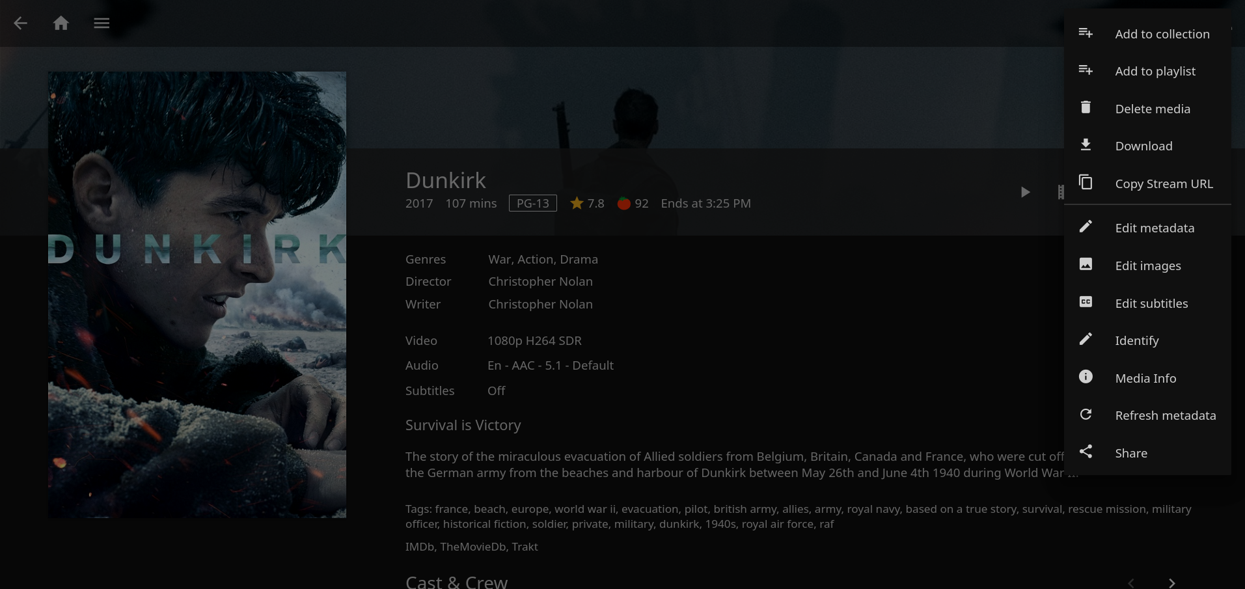1245x589 pixels.
Task: Click the refresh icon for Refresh metadata
Action: (1086, 414)
